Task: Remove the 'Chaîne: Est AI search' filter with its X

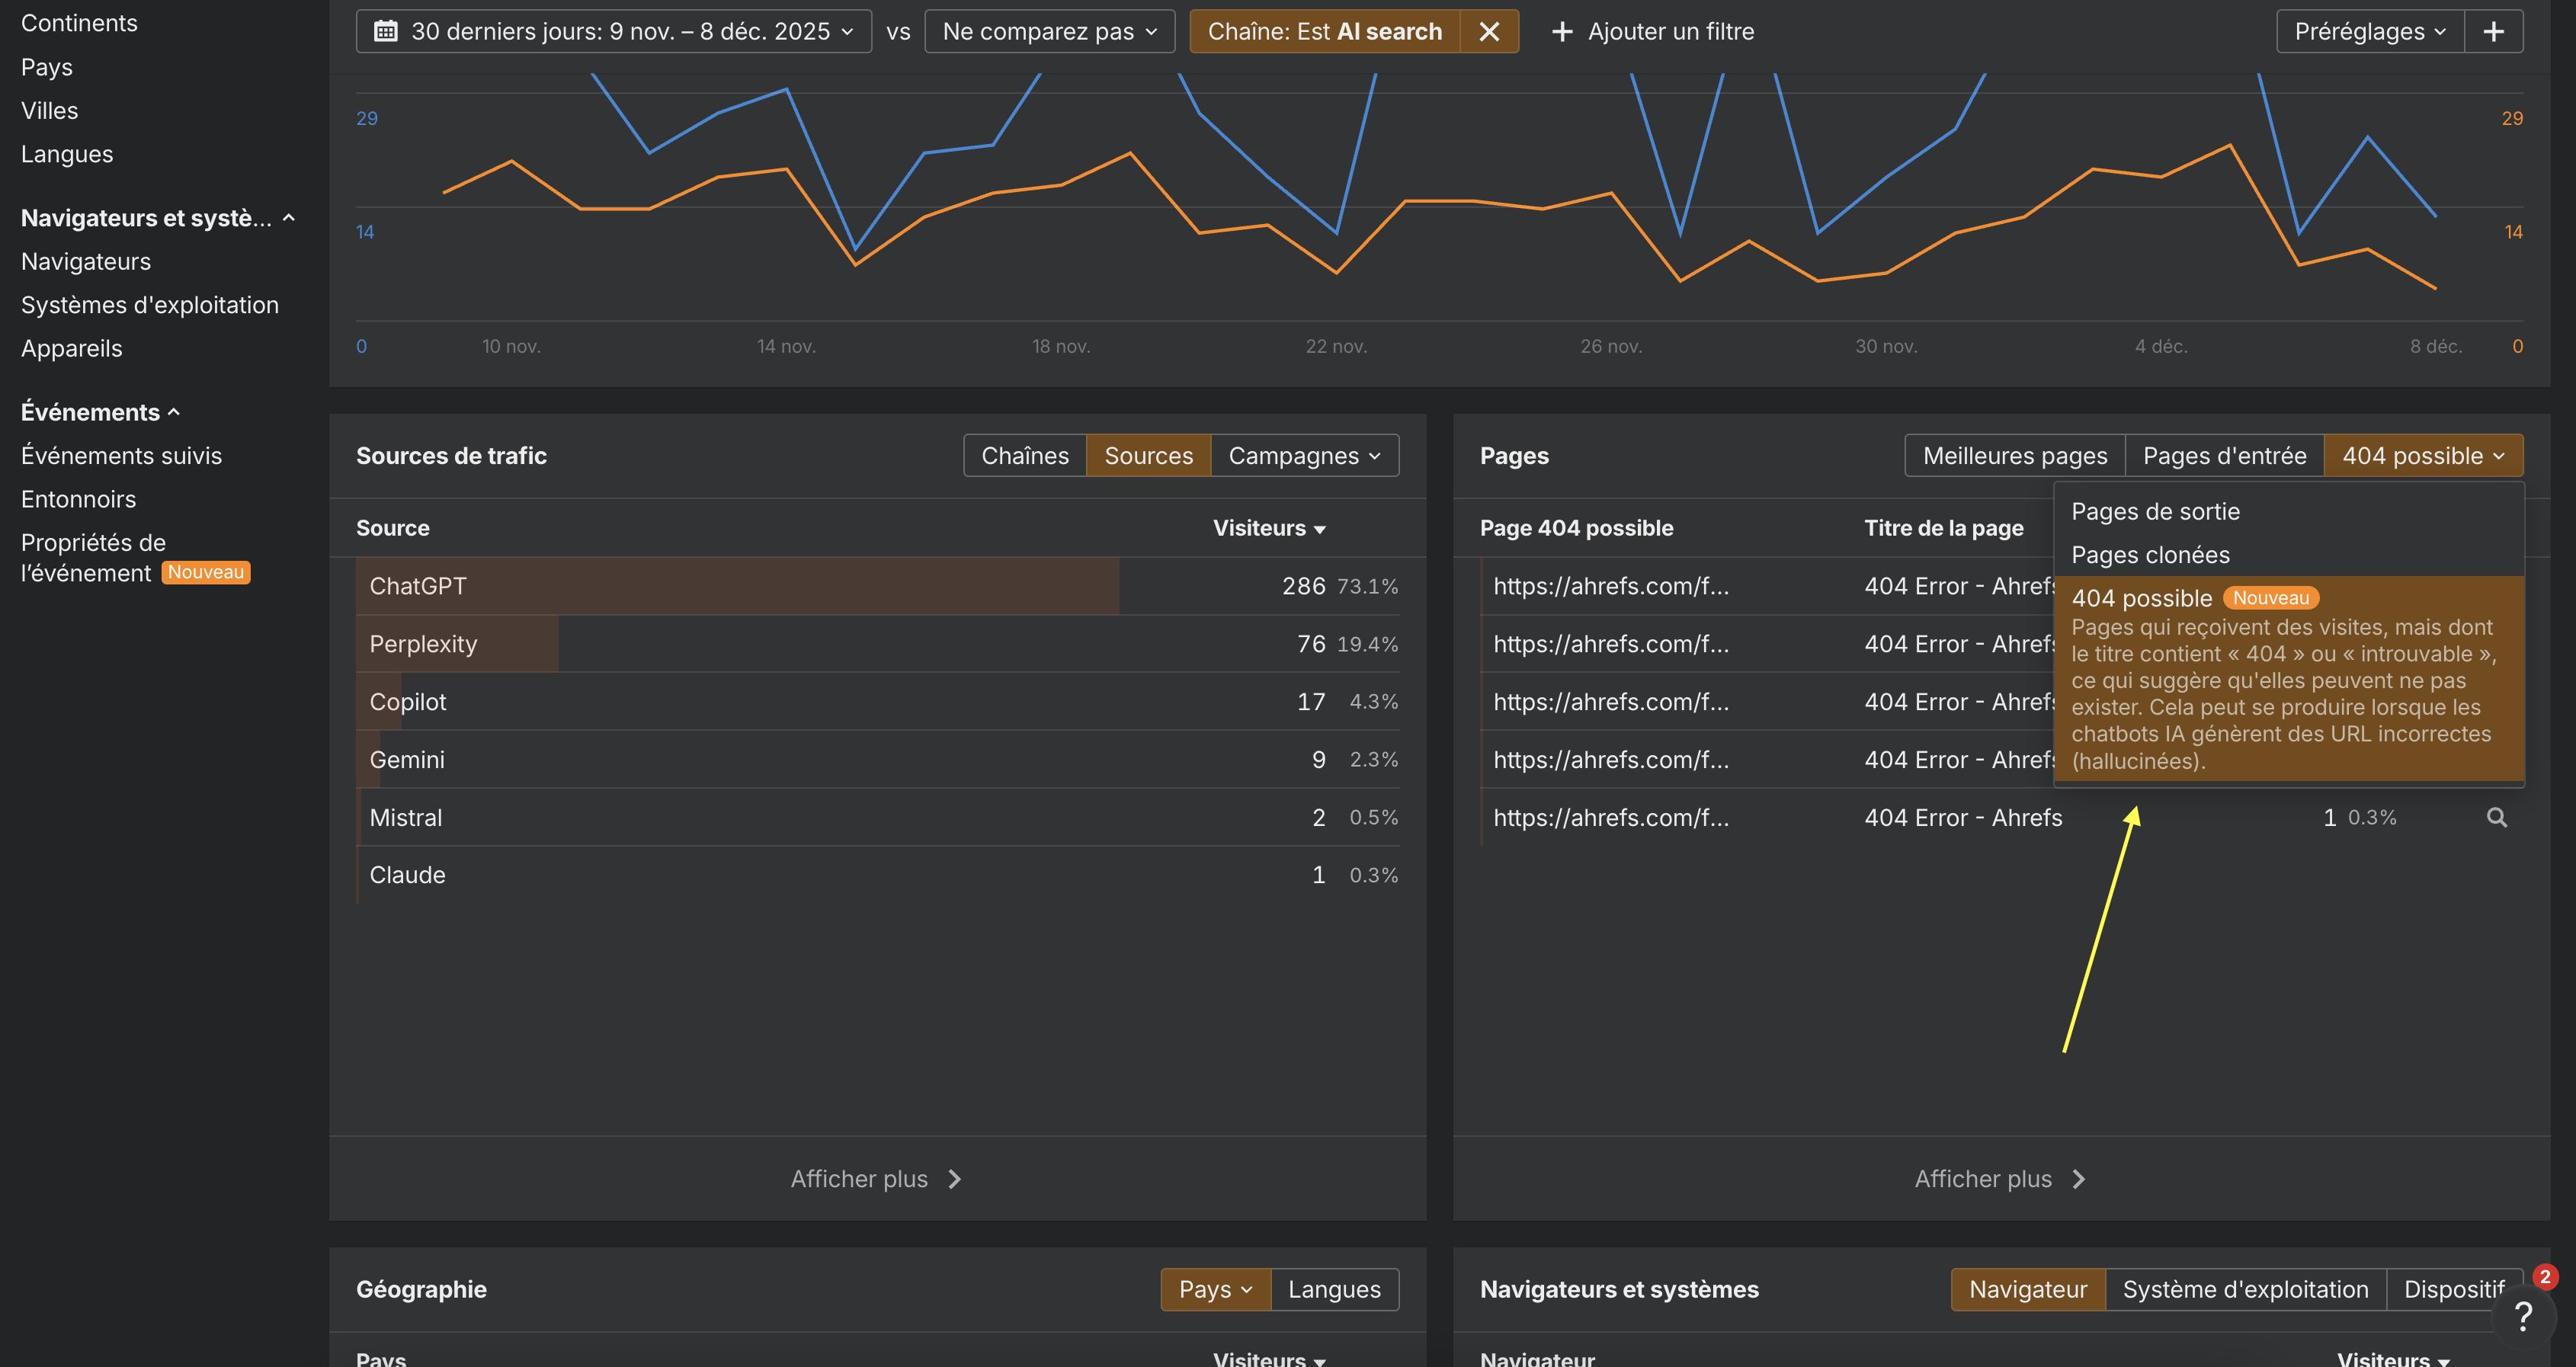Action: (1489, 31)
